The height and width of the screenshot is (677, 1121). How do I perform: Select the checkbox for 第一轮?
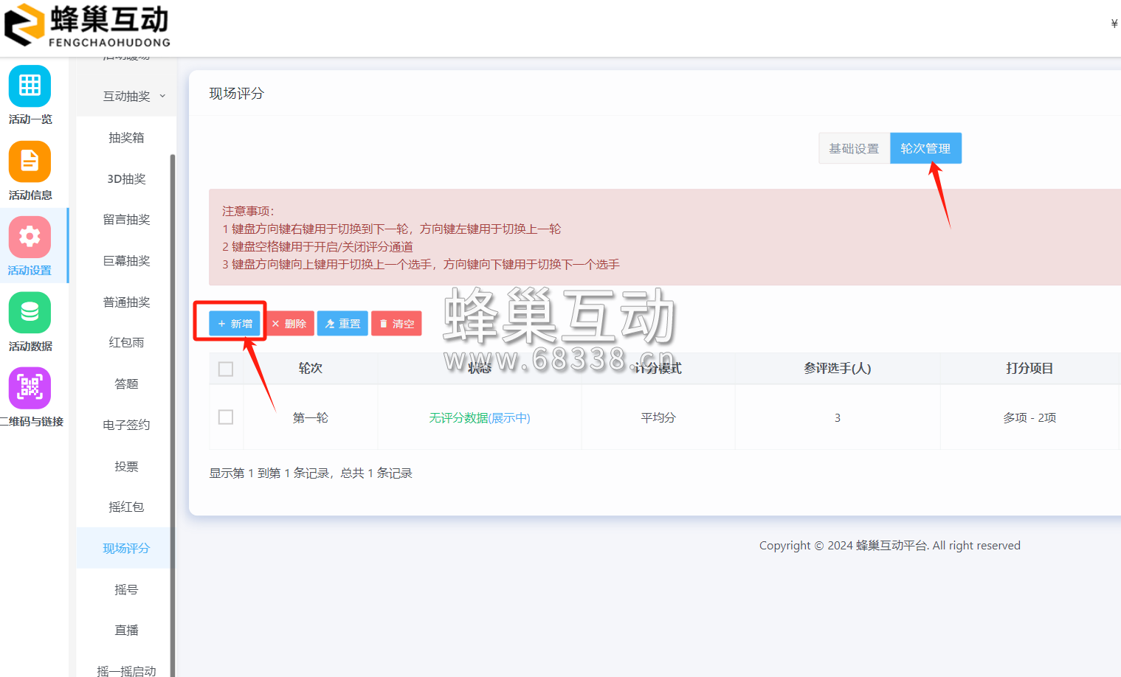click(226, 417)
